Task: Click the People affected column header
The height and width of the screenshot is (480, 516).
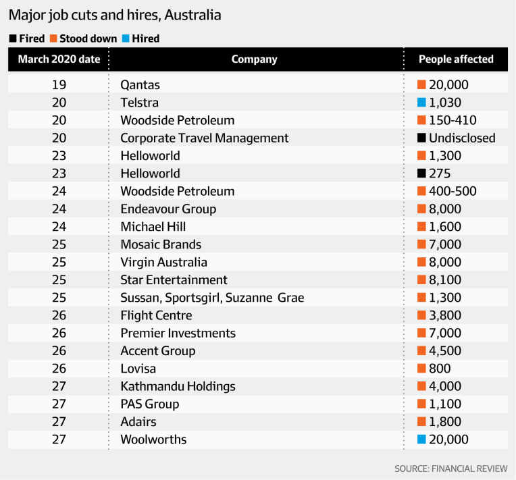Action: coord(456,59)
